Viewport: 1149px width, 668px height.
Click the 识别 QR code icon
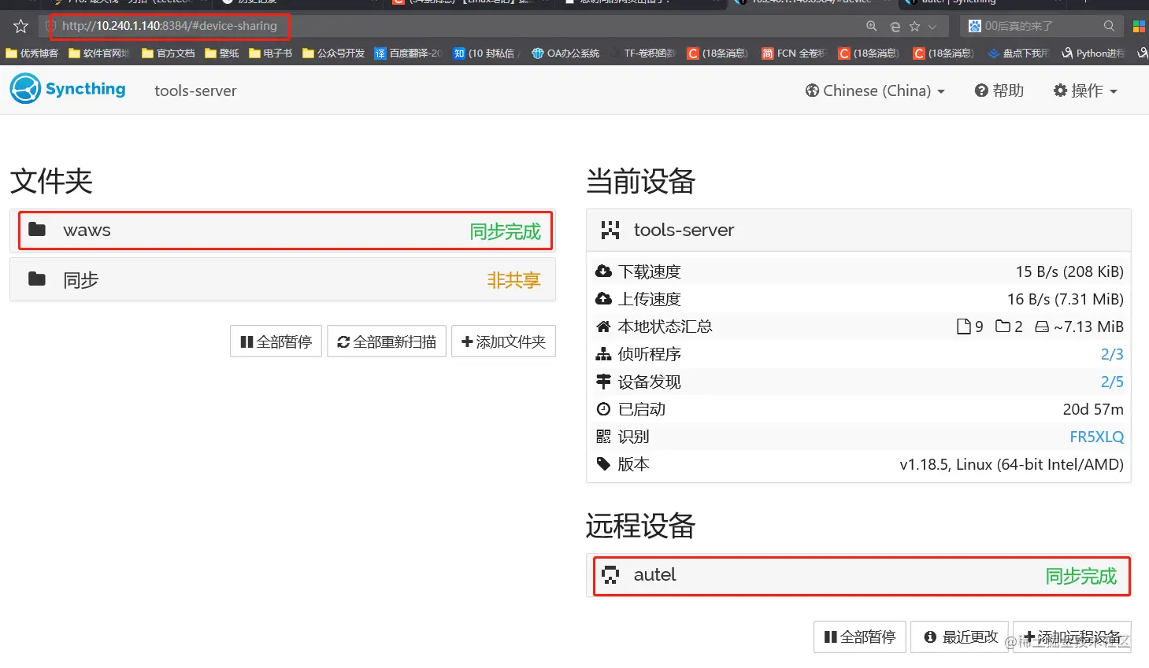tap(604, 437)
